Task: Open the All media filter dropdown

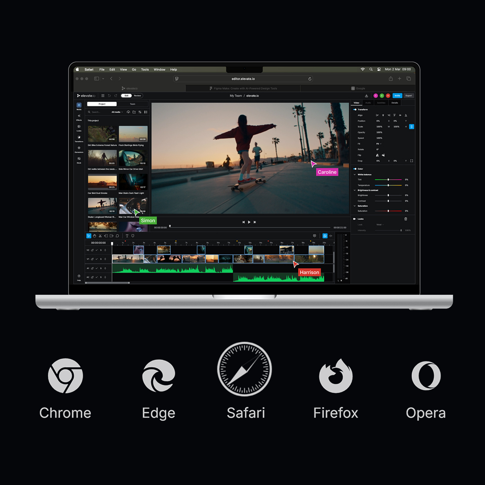Action: [117, 112]
